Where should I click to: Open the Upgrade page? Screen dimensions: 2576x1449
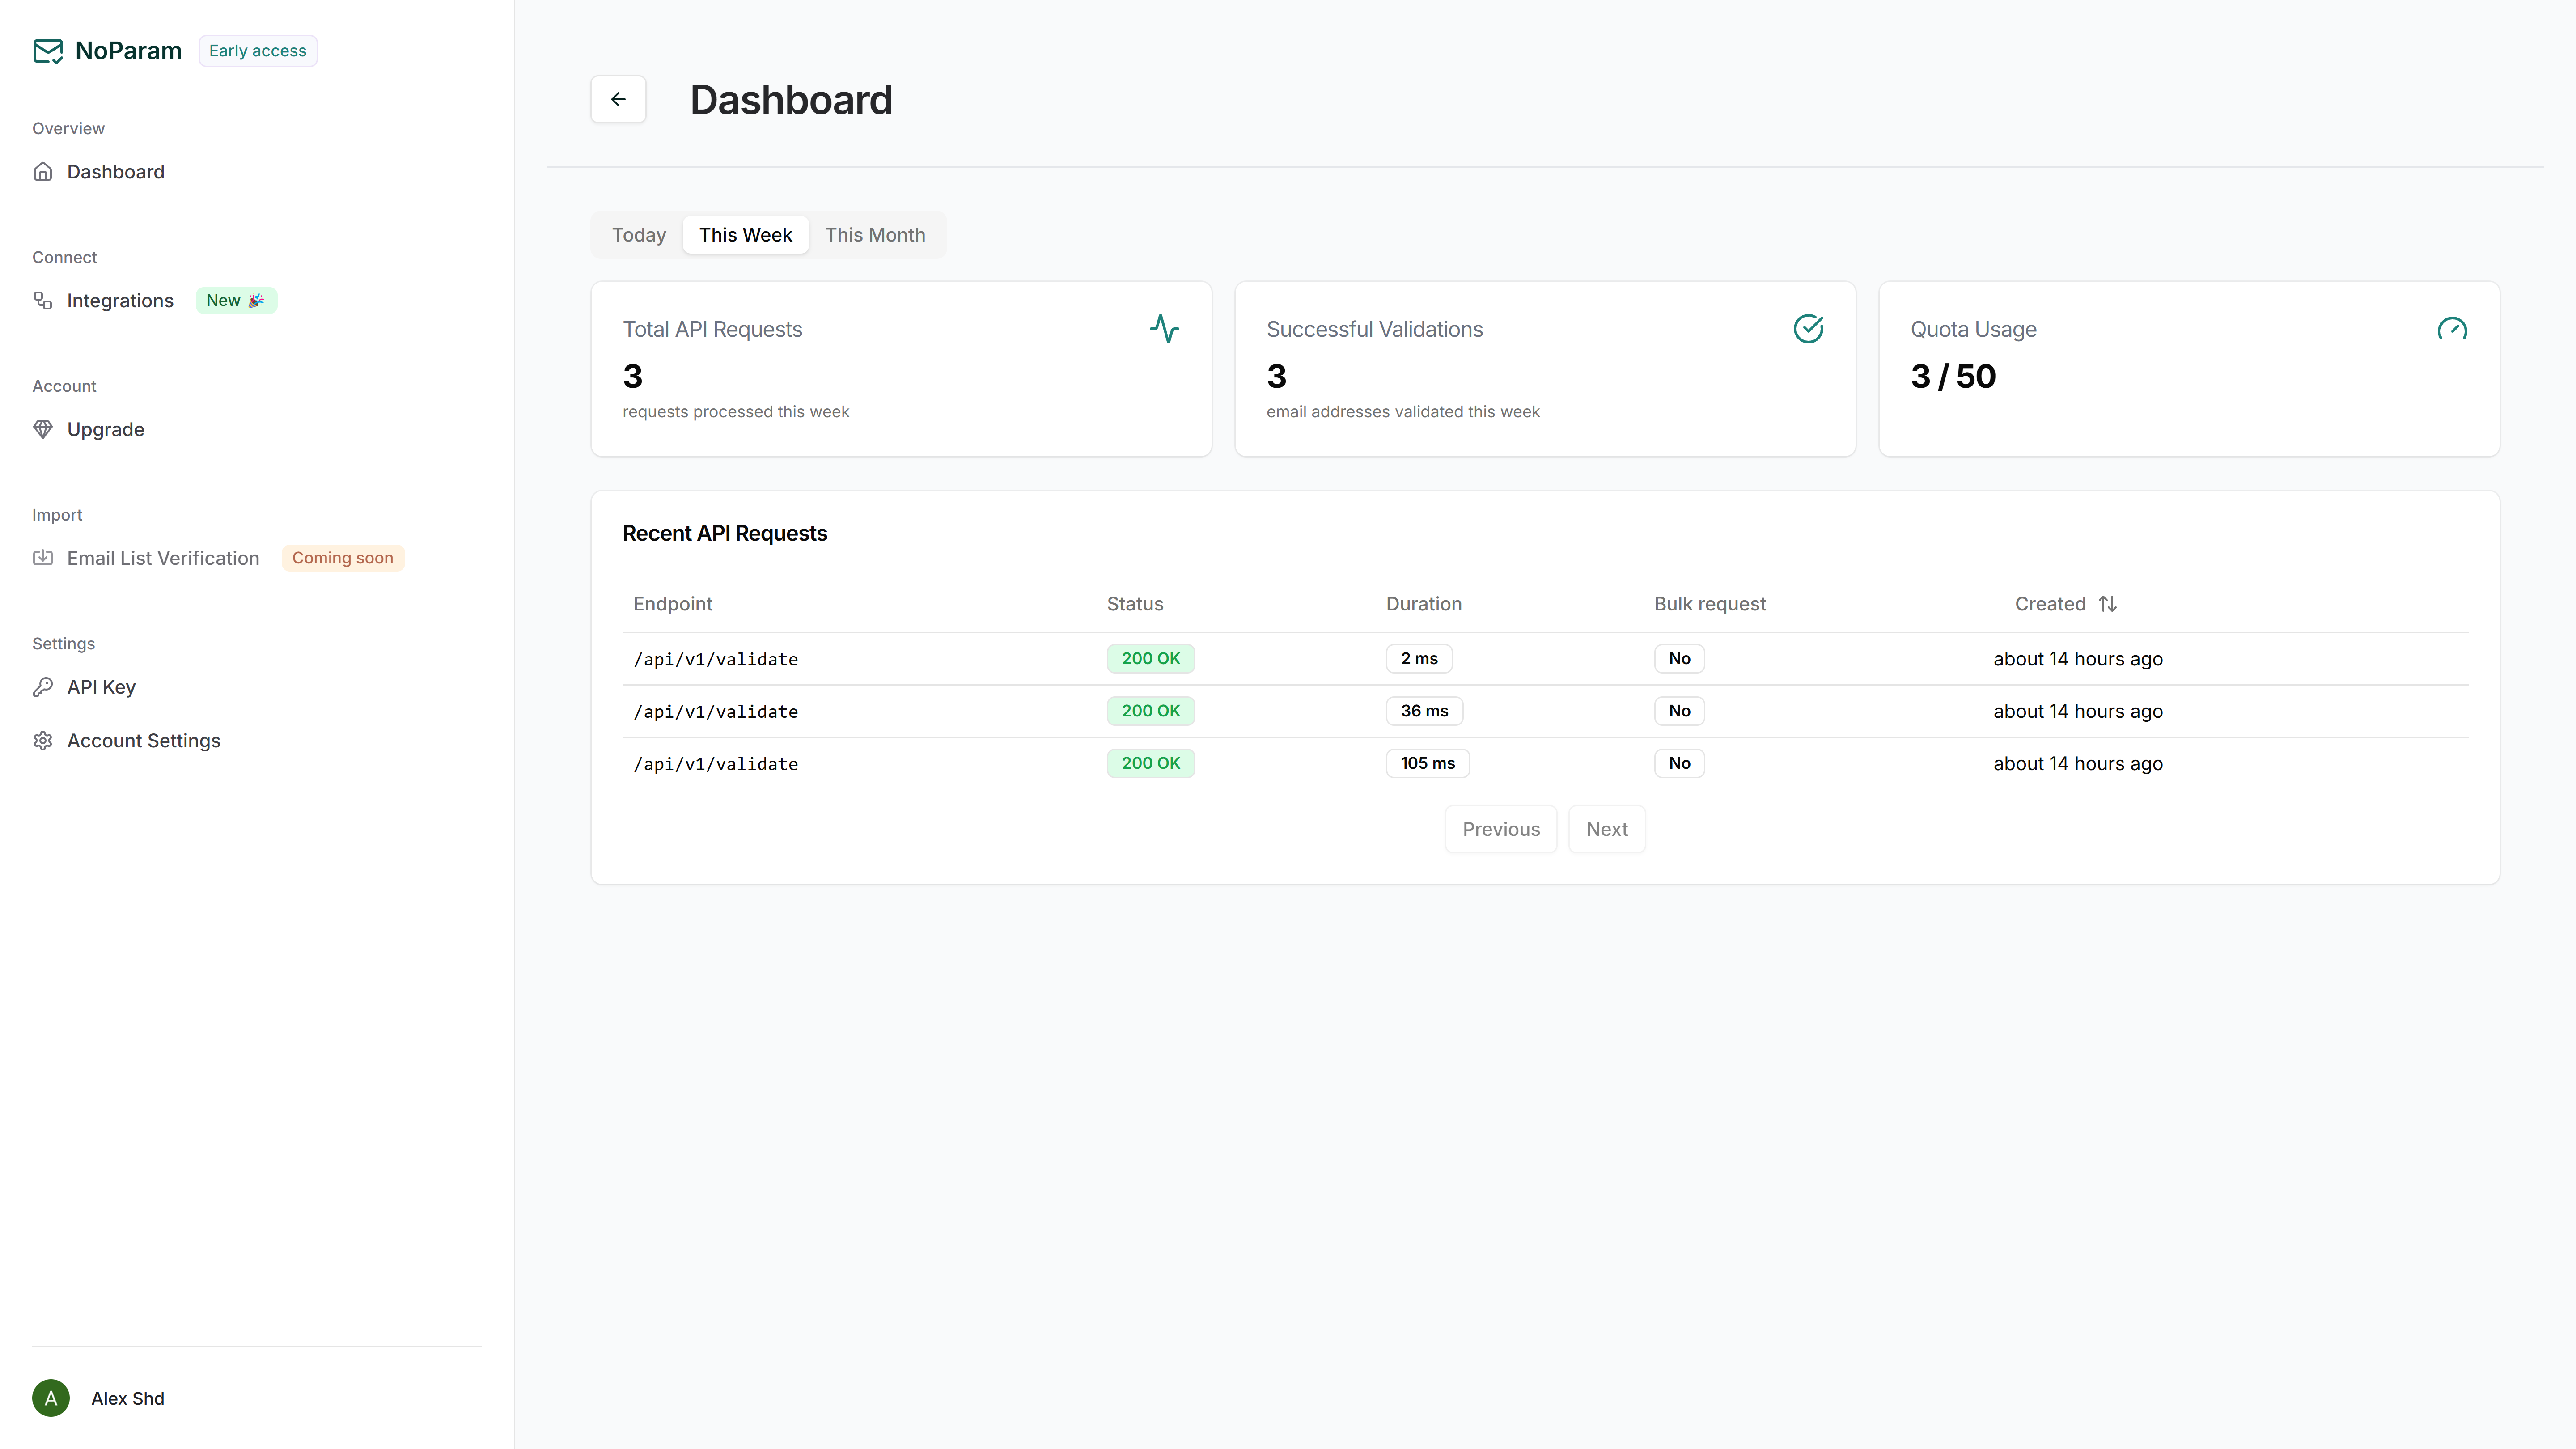[106, 430]
